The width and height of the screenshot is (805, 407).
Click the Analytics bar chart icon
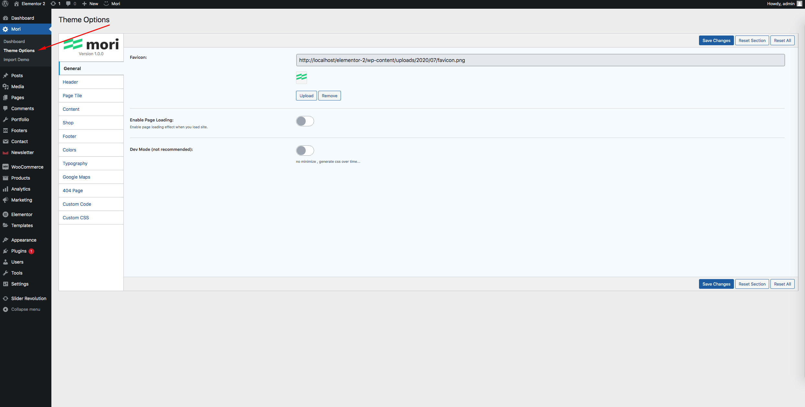click(x=5, y=189)
